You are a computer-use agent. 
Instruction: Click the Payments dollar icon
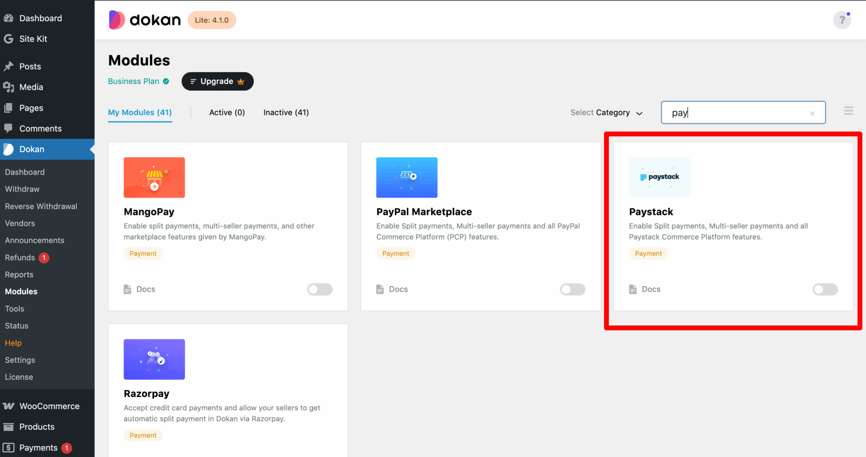(9, 448)
